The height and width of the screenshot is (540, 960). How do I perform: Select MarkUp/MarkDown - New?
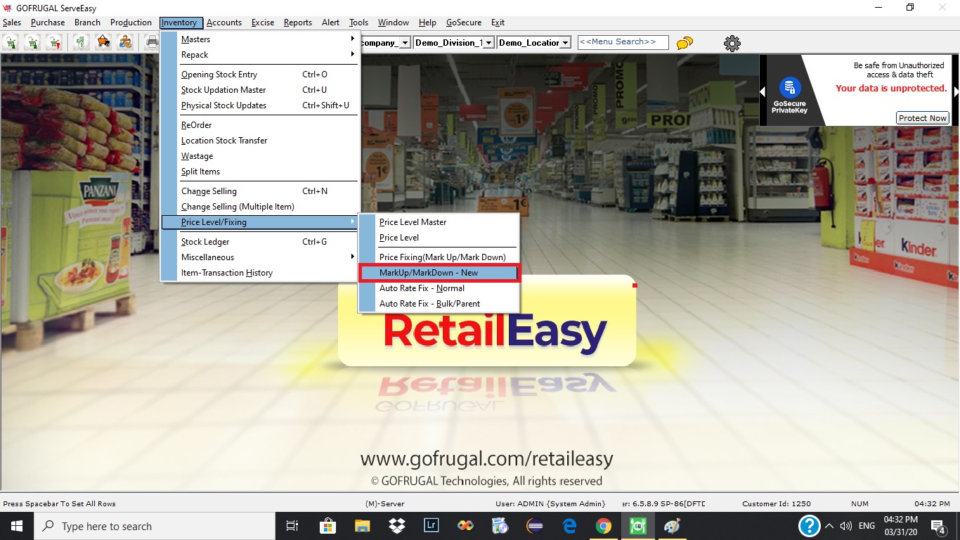tap(439, 273)
